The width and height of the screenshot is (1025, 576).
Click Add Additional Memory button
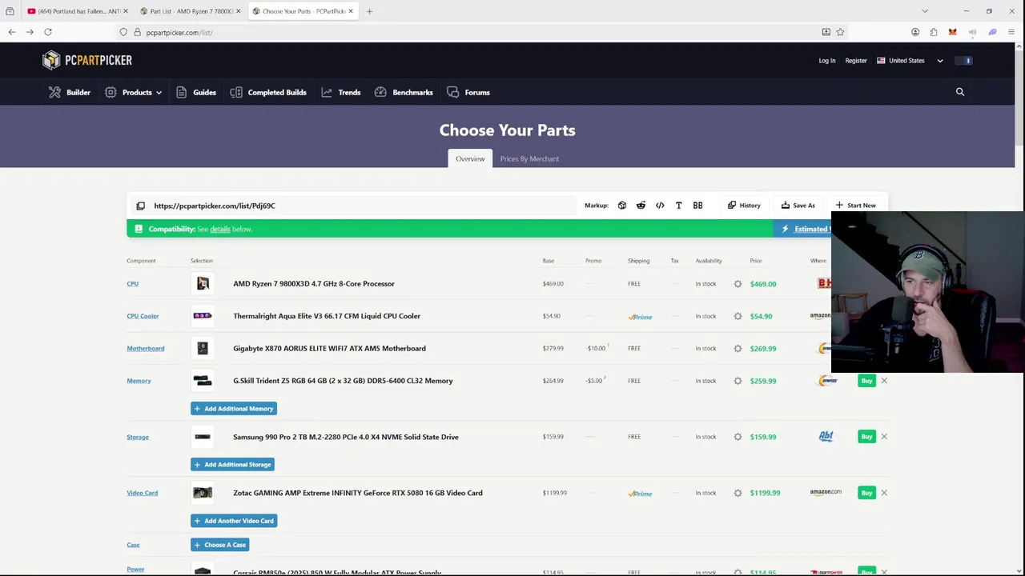coord(234,409)
